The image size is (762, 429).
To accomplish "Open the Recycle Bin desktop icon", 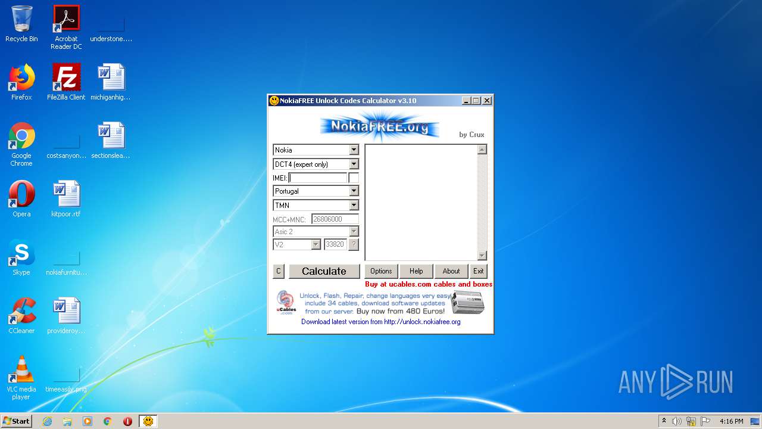I will tap(21, 24).
